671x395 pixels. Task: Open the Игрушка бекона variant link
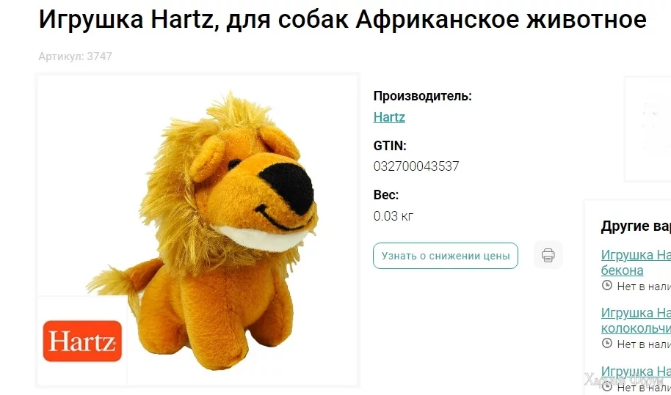[x=636, y=262]
